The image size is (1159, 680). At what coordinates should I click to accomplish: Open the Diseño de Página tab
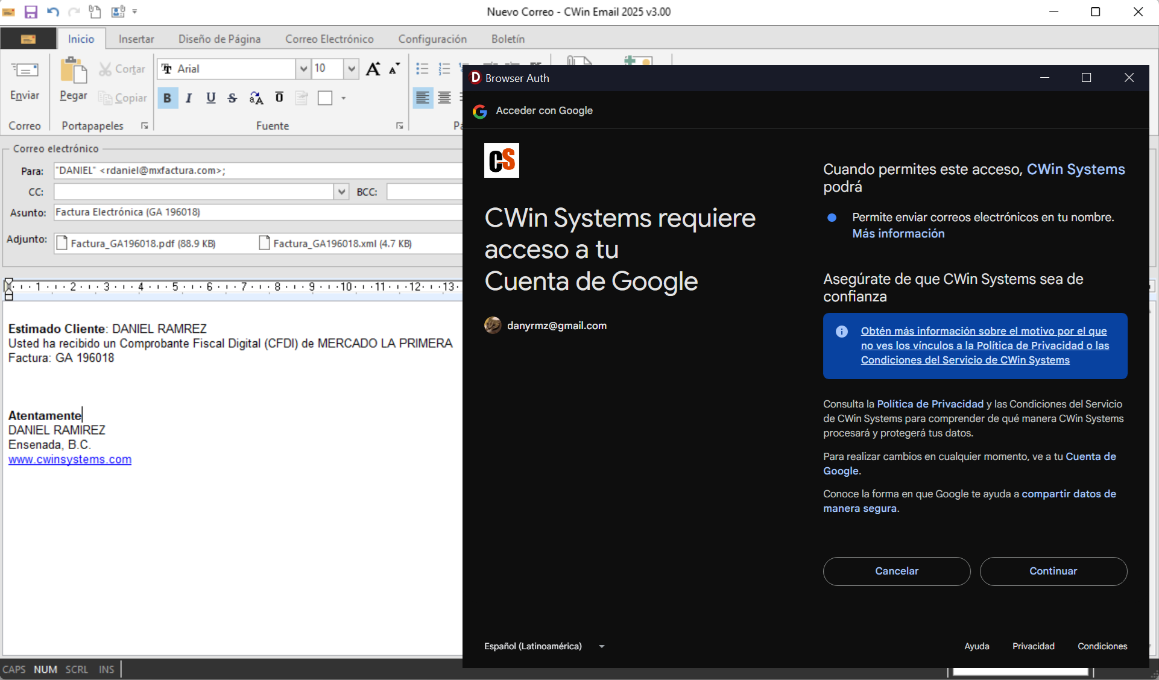point(219,39)
